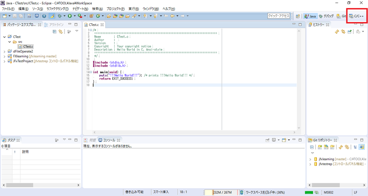The width and height of the screenshot is (368, 196).
Task: Click the green build progress bar
Action: (309, 192)
